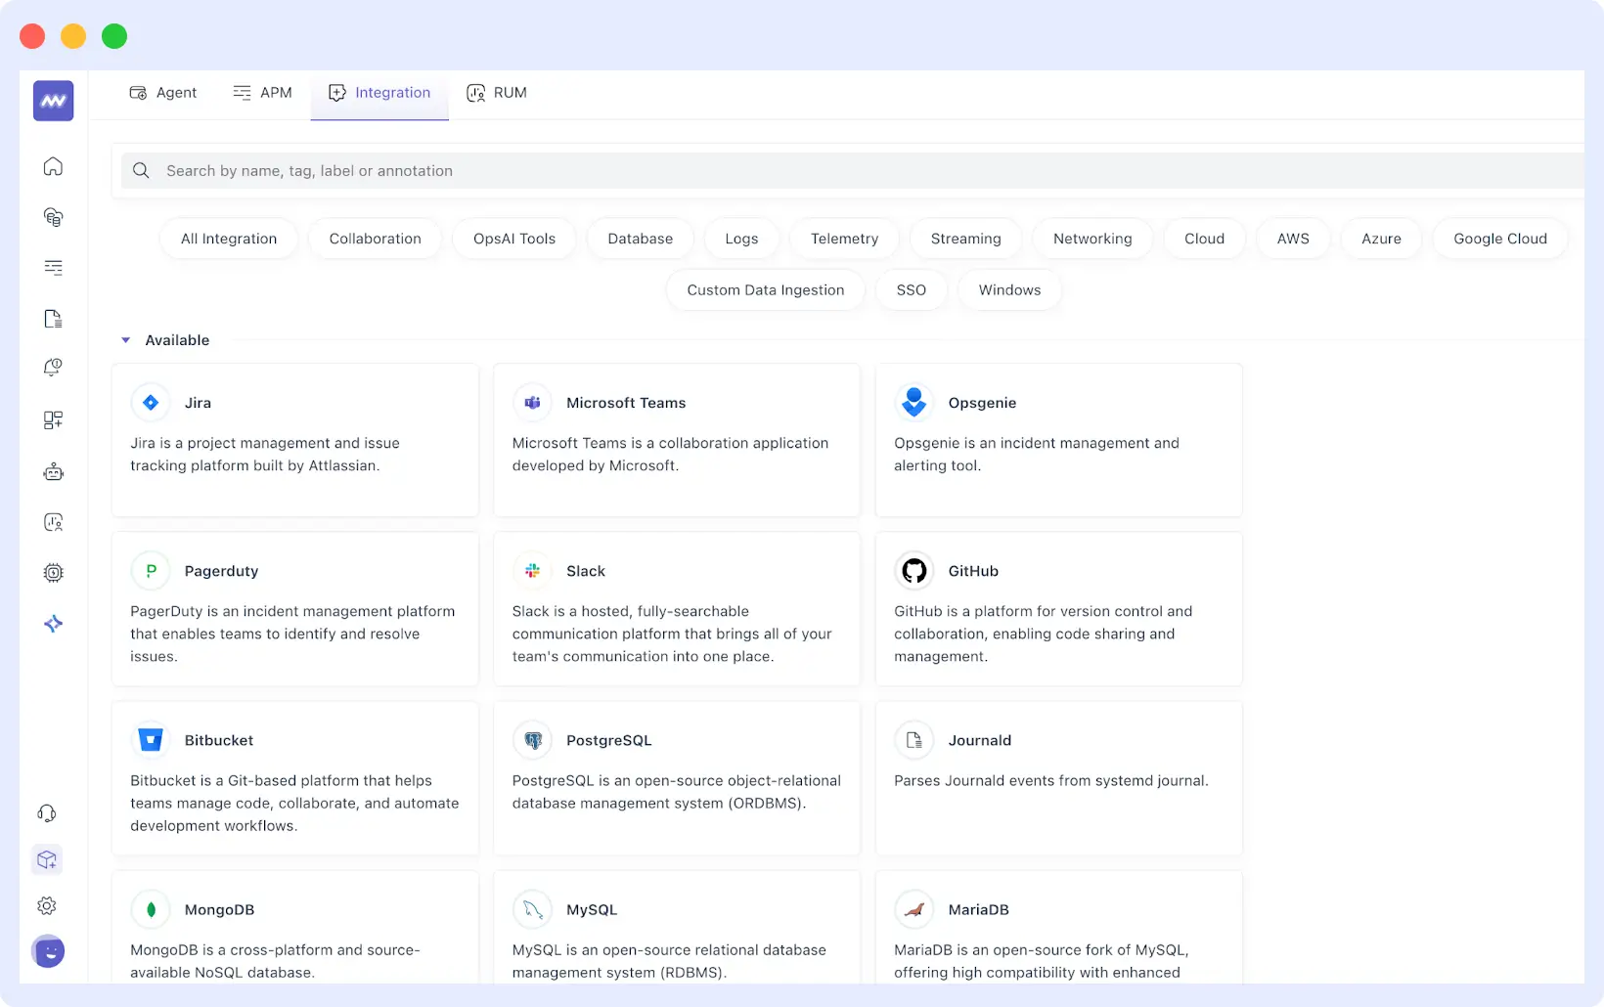Filter by Custom Data Ingestion
The height and width of the screenshot is (1007, 1604).
(x=766, y=290)
